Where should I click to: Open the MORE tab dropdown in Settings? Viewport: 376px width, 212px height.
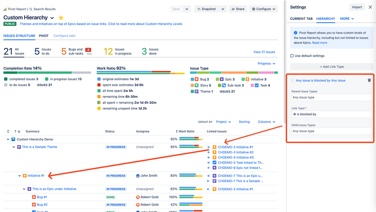[347, 19]
